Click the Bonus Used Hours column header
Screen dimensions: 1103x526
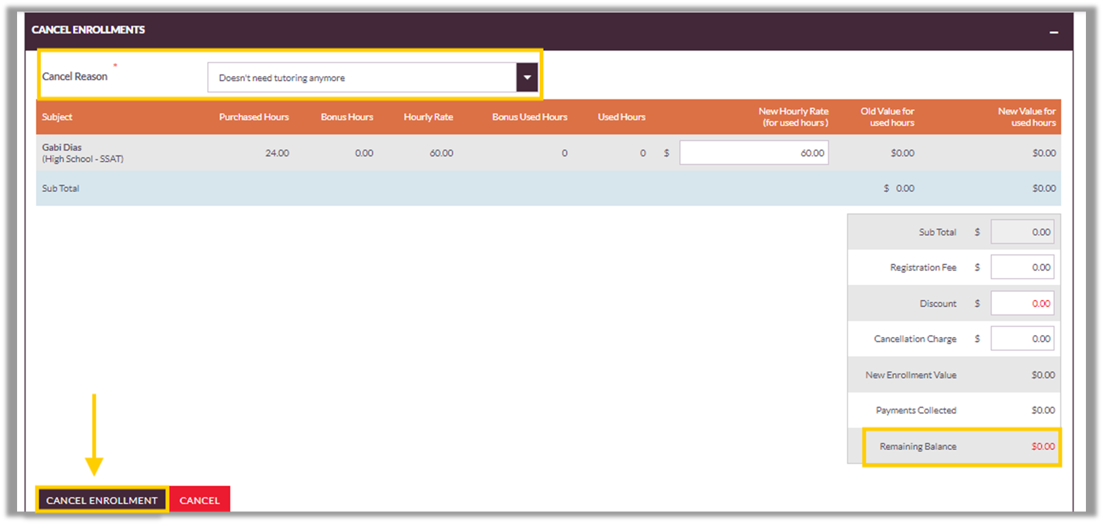(530, 117)
